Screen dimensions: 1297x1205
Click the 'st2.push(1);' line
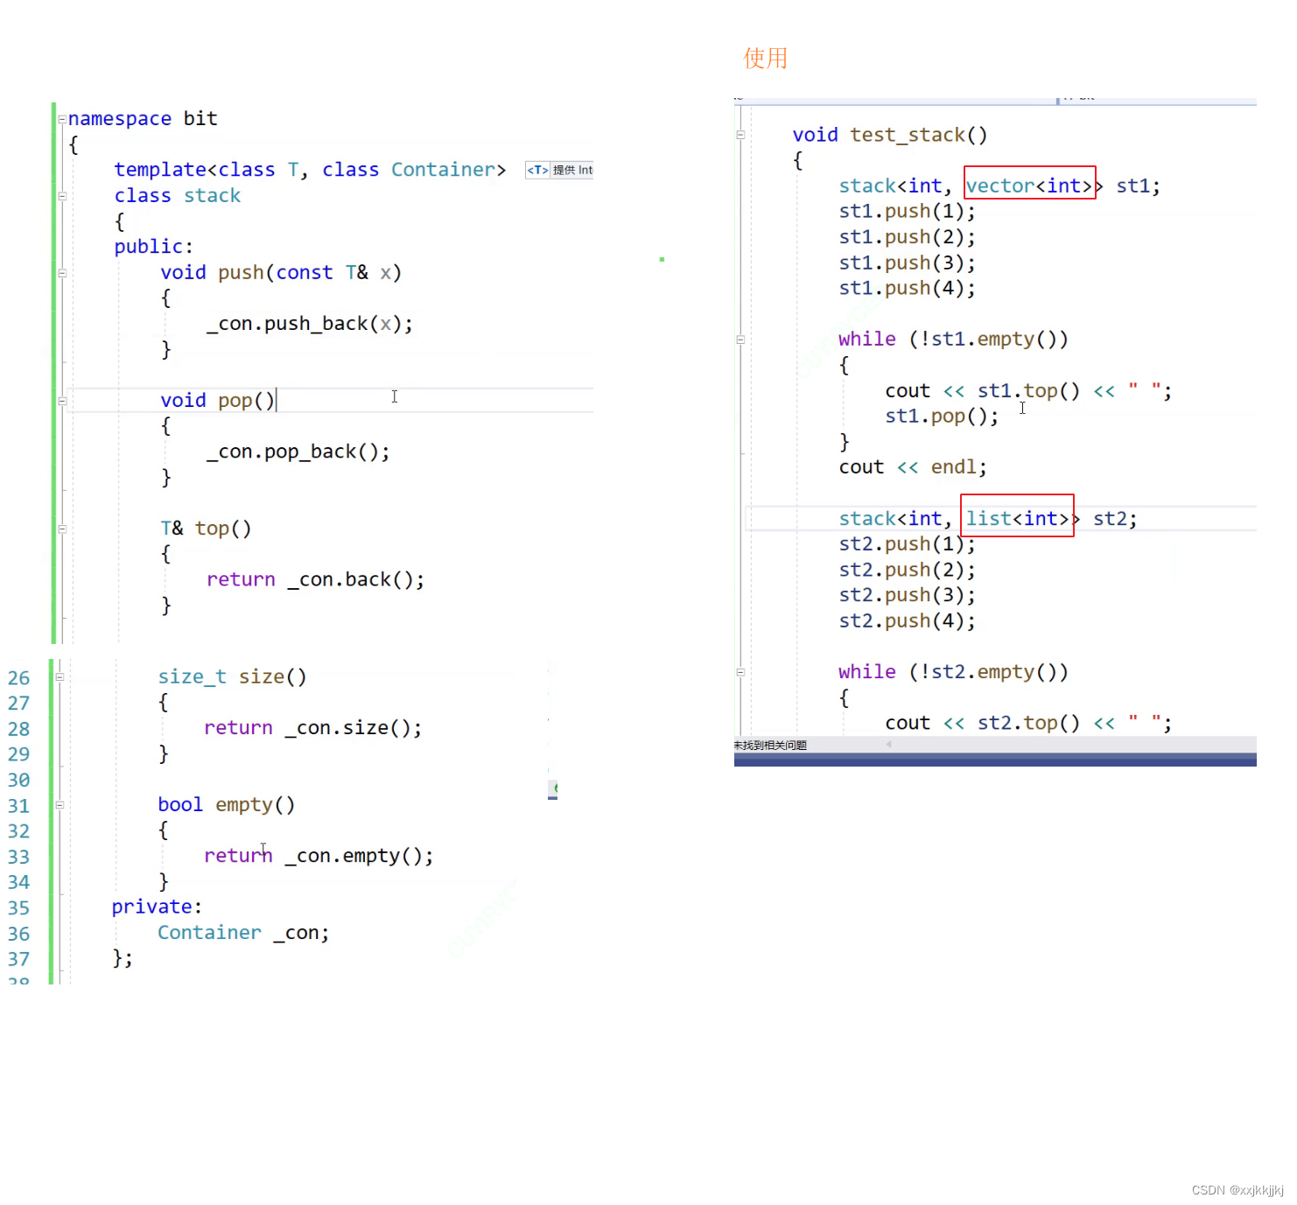pos(907,544)
